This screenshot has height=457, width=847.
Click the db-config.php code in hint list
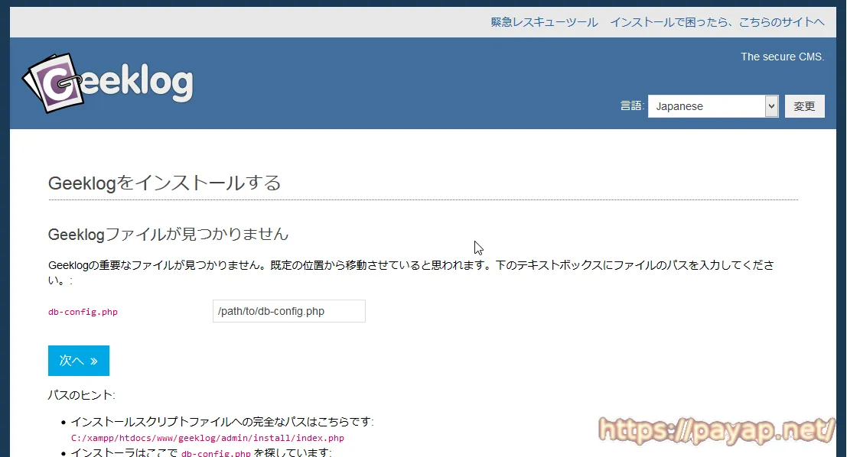pyautogui.click(x=216, y=453)
